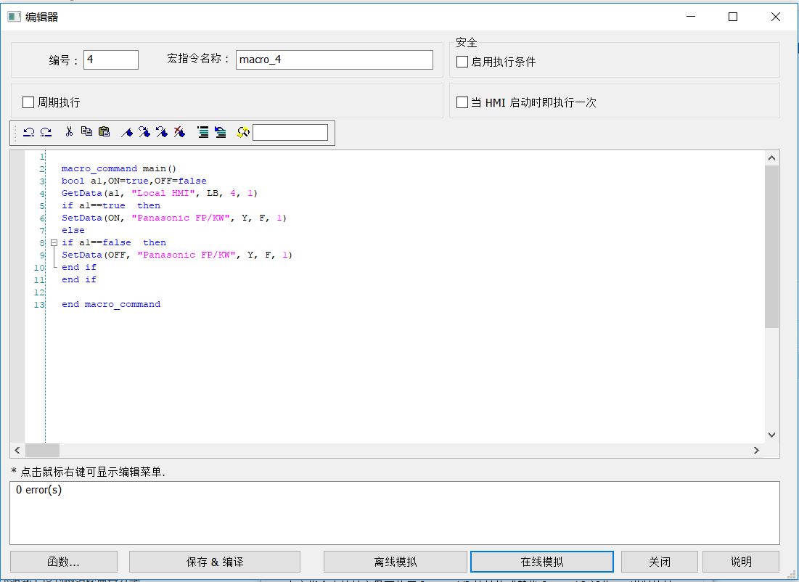
Task: Click the code editor scroll-down arrow
Action: [771, 435]
